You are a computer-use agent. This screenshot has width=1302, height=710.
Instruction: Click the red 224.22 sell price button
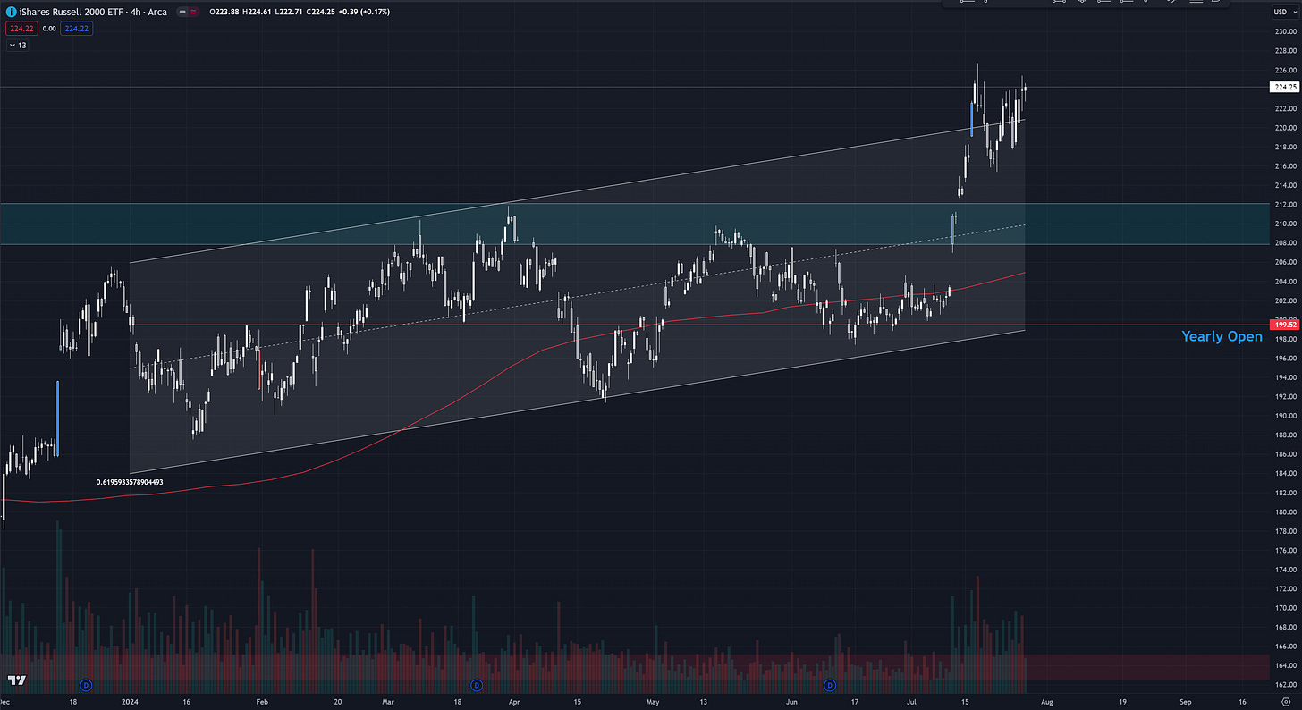[21, 29]
